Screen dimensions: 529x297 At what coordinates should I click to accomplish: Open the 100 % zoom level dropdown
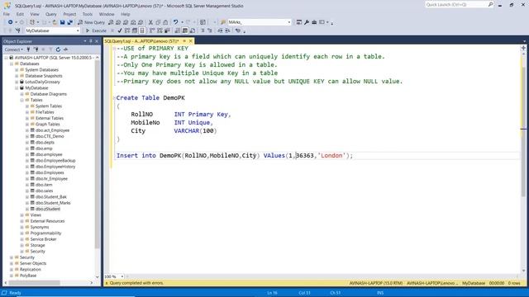coord(122,276)
